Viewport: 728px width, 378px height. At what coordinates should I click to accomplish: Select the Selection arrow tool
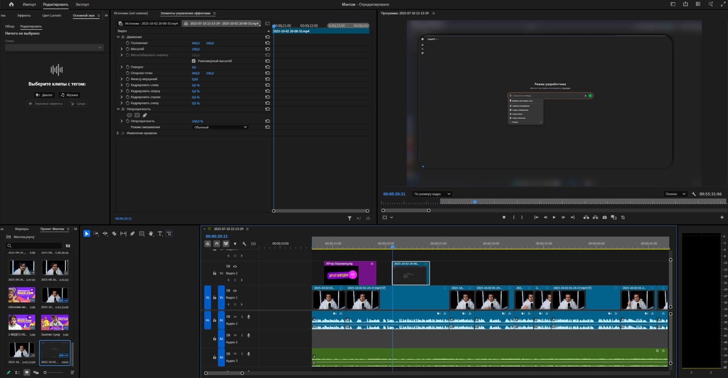pos(87,233)
